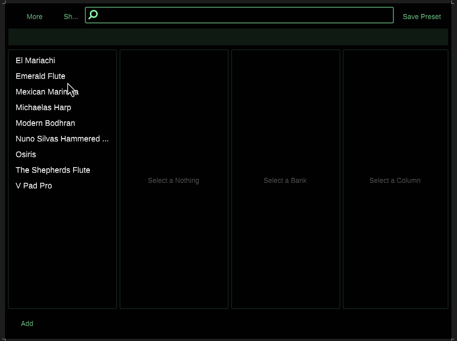Click the 'Select a Bank' empty column

click(285, 181)
